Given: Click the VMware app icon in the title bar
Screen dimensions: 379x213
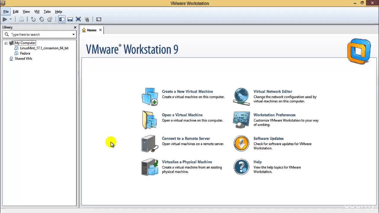Looking at the screenshot, I should pos(3,3).
